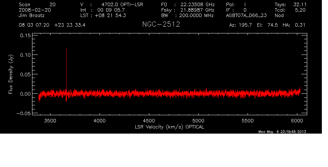Click the timestamp Mon May 6 22:19:45 2013
Viewport: 328px width, 167px height.
click(282, 132)
